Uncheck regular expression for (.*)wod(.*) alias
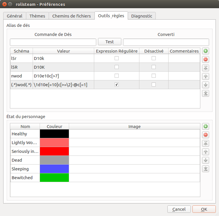The height and width of the screenshot is (216, 219). [x=117, y=85]
